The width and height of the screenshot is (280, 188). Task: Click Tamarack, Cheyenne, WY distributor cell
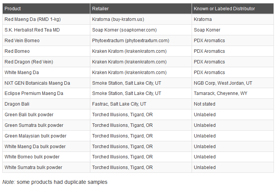pos(220,93)
